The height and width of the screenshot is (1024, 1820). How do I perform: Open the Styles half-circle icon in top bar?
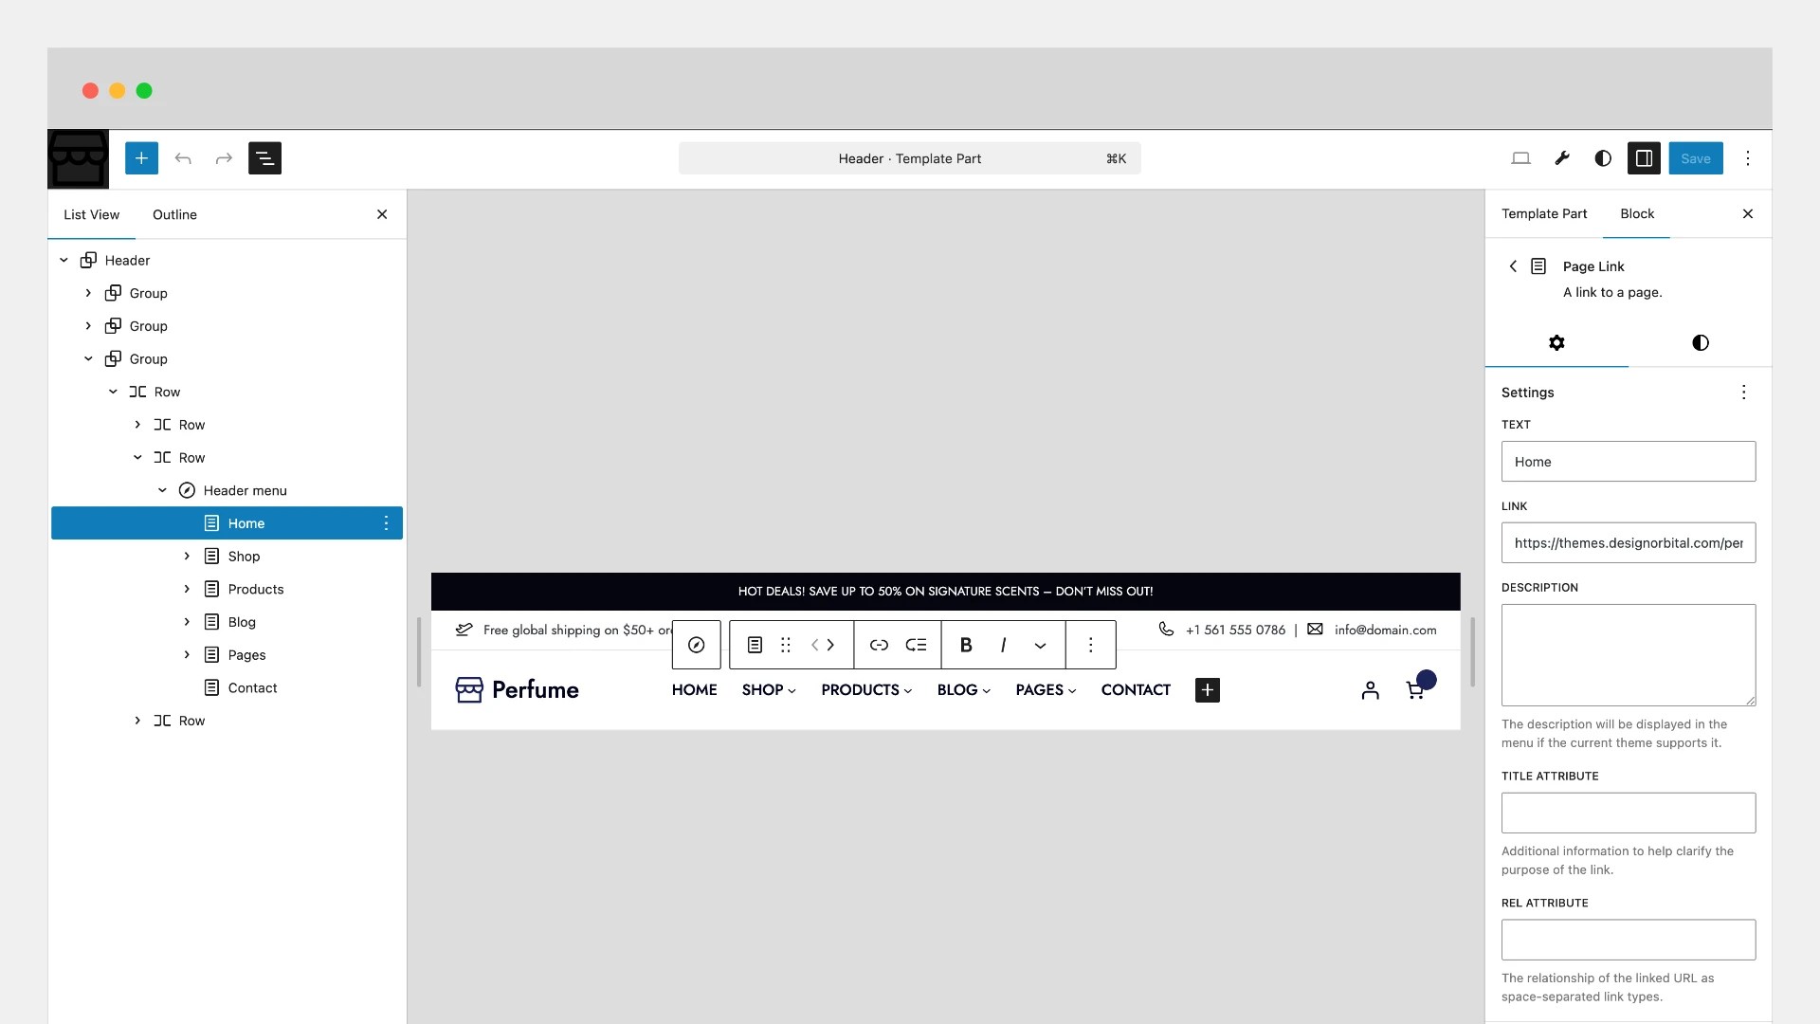tap(1603, 158)
